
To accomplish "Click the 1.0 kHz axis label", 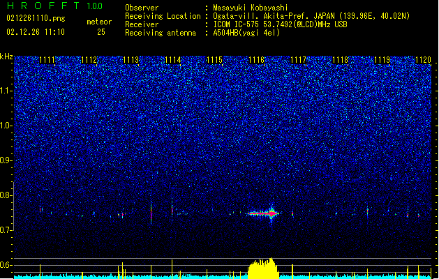I will pos(6,126).
